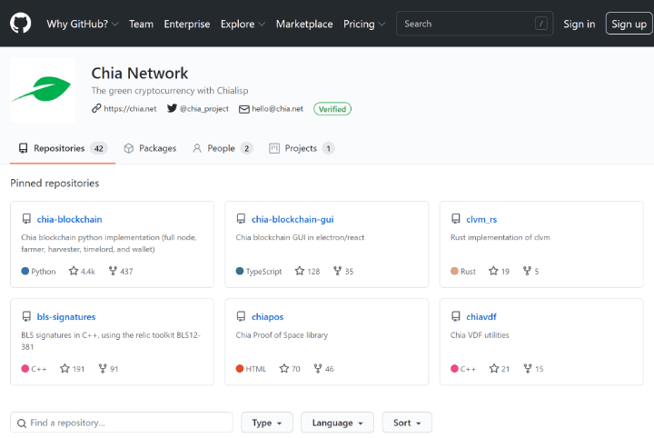Open the GitHub Octocat home logo
This screenshot has height=438, width=654.
coord(20,23)
